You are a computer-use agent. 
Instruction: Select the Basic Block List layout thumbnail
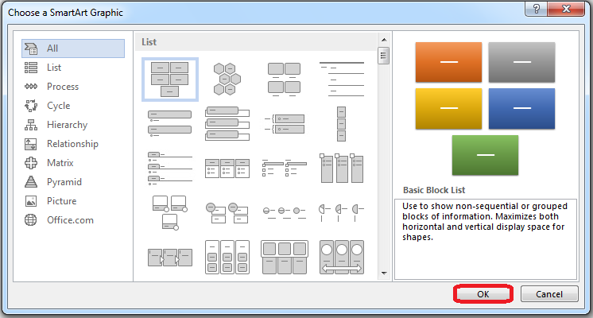(170, 79)
